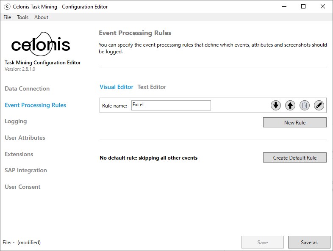Select User Consent in sidebar
333x251 pixels.
(x=22, y=187)
